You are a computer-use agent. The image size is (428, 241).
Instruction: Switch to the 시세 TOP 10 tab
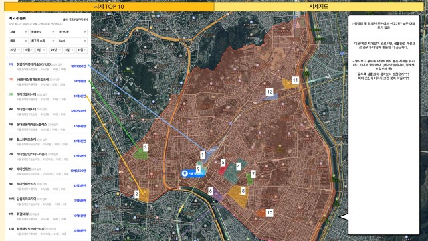[109, 7]
